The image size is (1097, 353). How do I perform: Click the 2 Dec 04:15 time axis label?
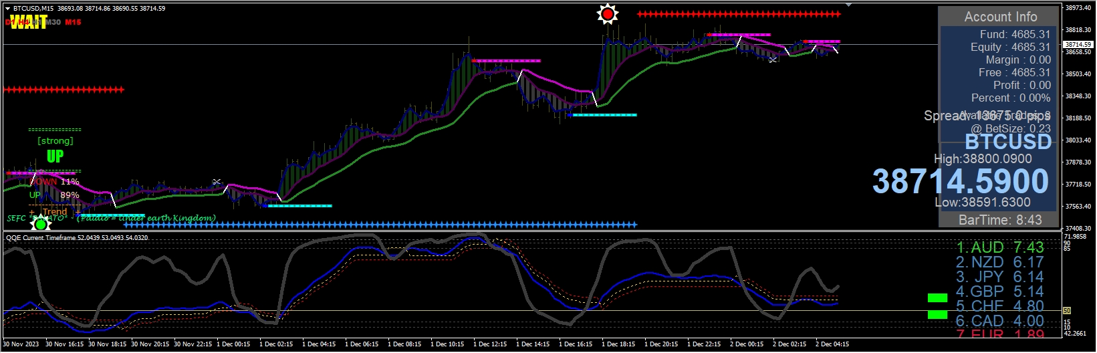click(832, 344)
